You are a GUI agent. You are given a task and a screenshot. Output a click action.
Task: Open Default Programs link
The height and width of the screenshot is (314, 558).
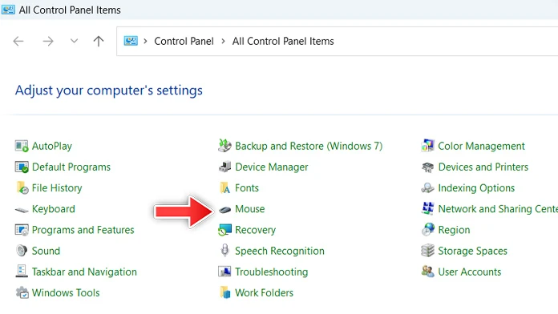(x=71, y=167)
